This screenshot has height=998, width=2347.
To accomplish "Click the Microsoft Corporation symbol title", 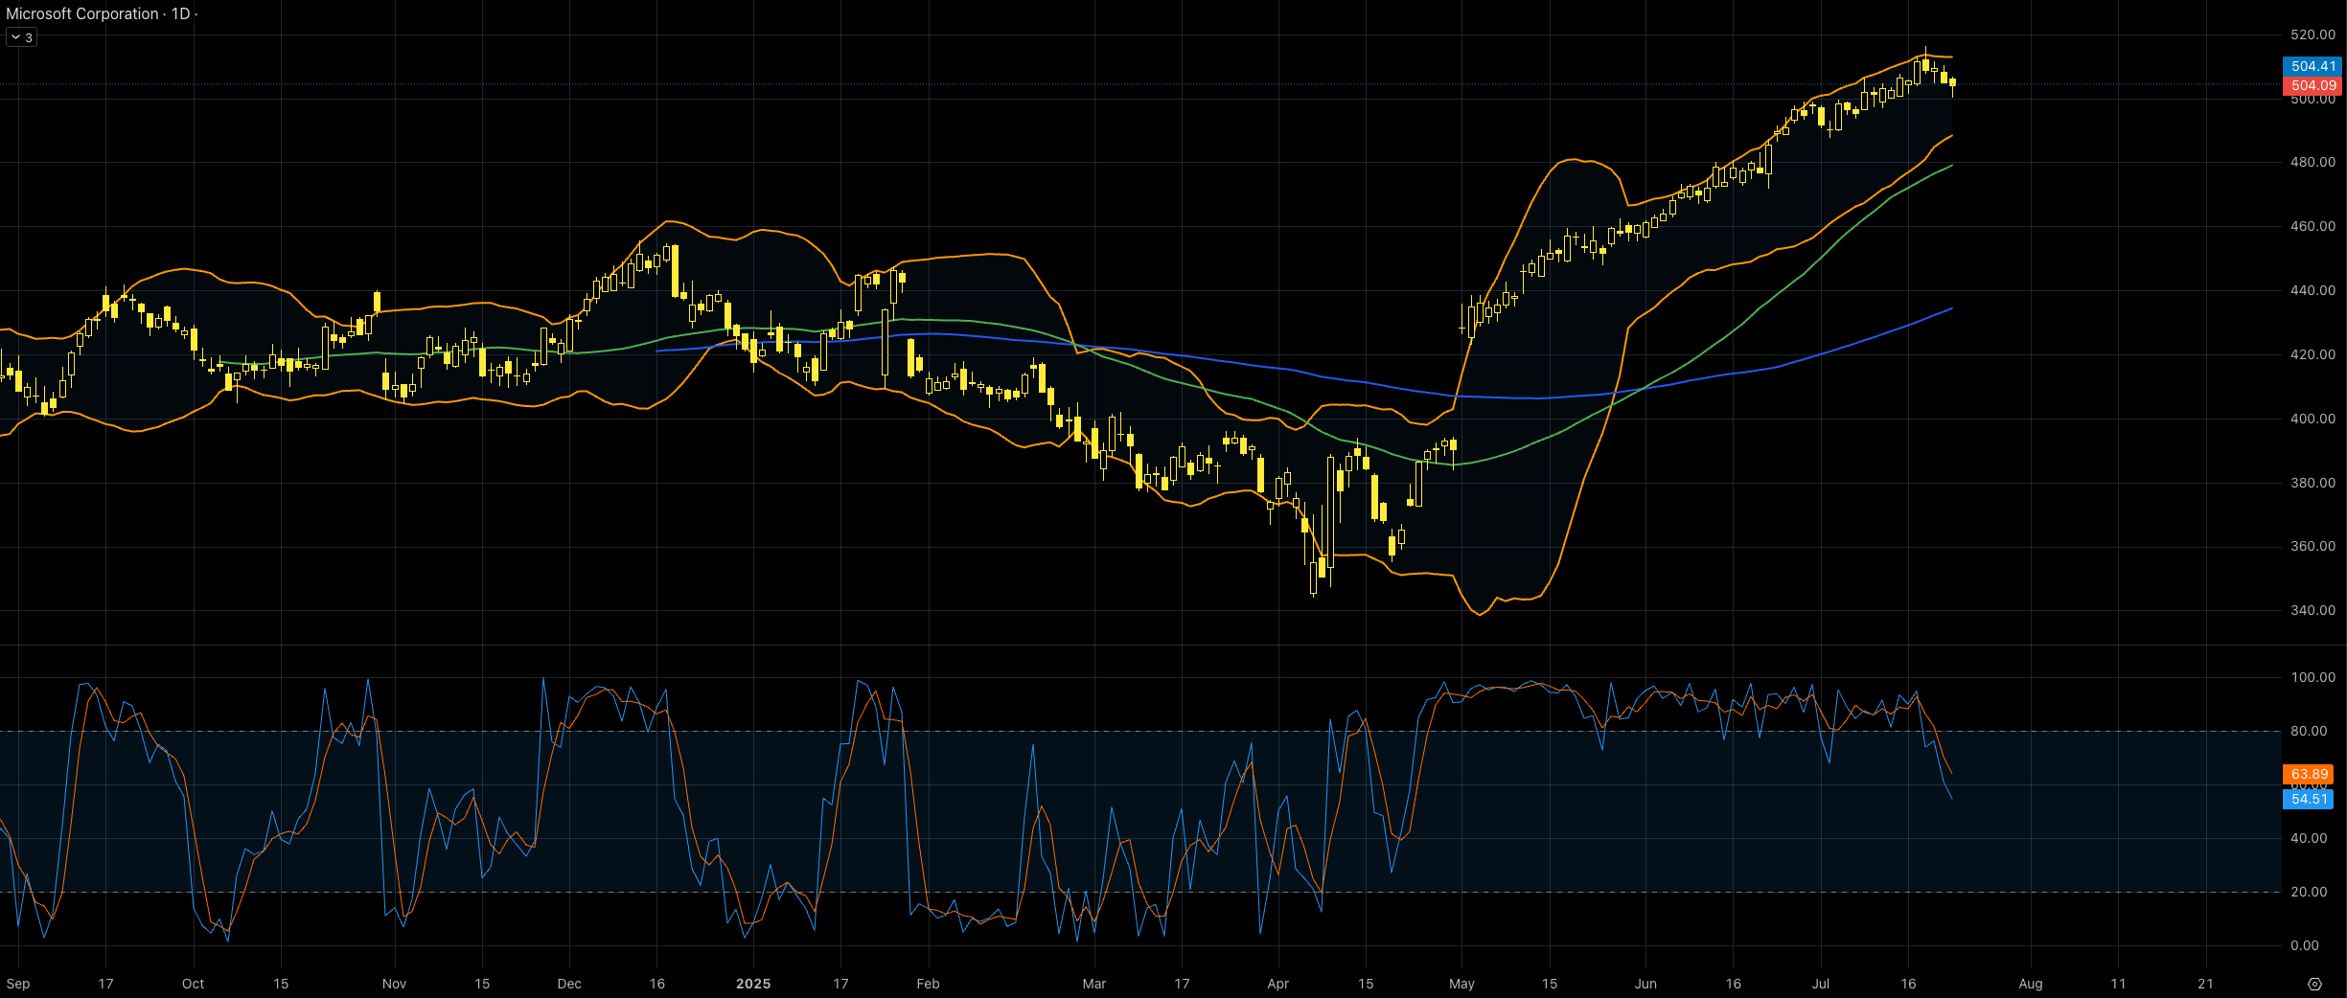I will tap(82, 13).
